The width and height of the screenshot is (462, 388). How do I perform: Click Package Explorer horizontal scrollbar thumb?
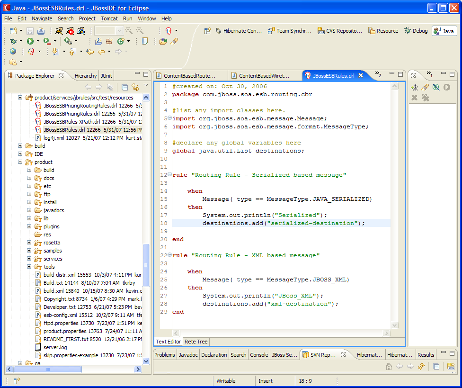coord(48,369)
